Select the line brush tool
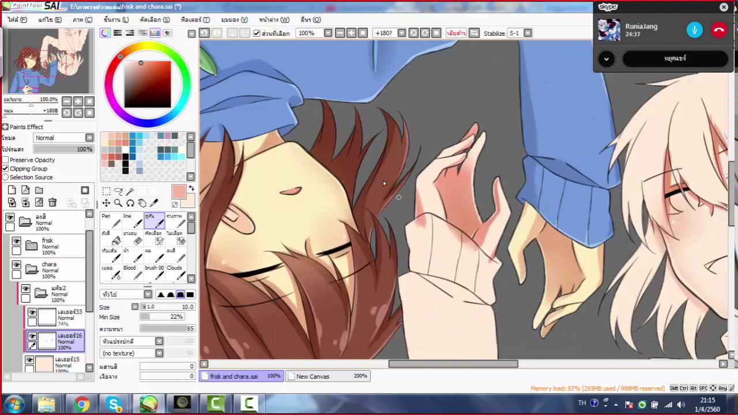Viewport: 738px width, 415px height. coord(132,221)
